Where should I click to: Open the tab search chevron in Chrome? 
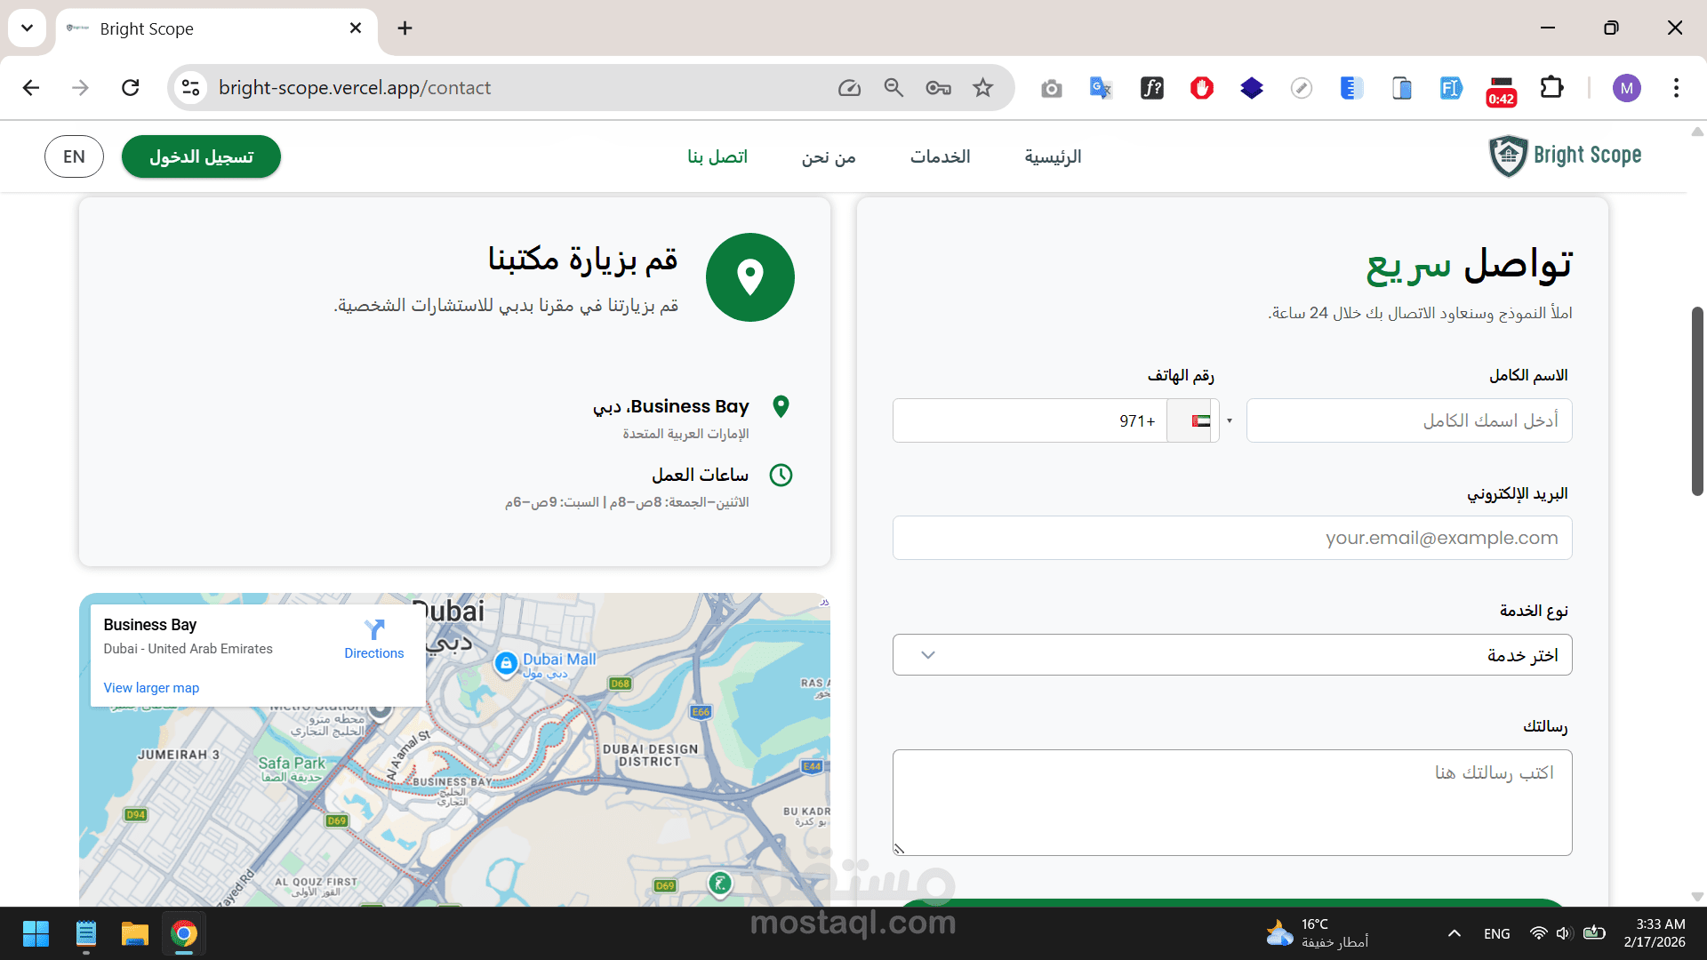click(27, 28)
